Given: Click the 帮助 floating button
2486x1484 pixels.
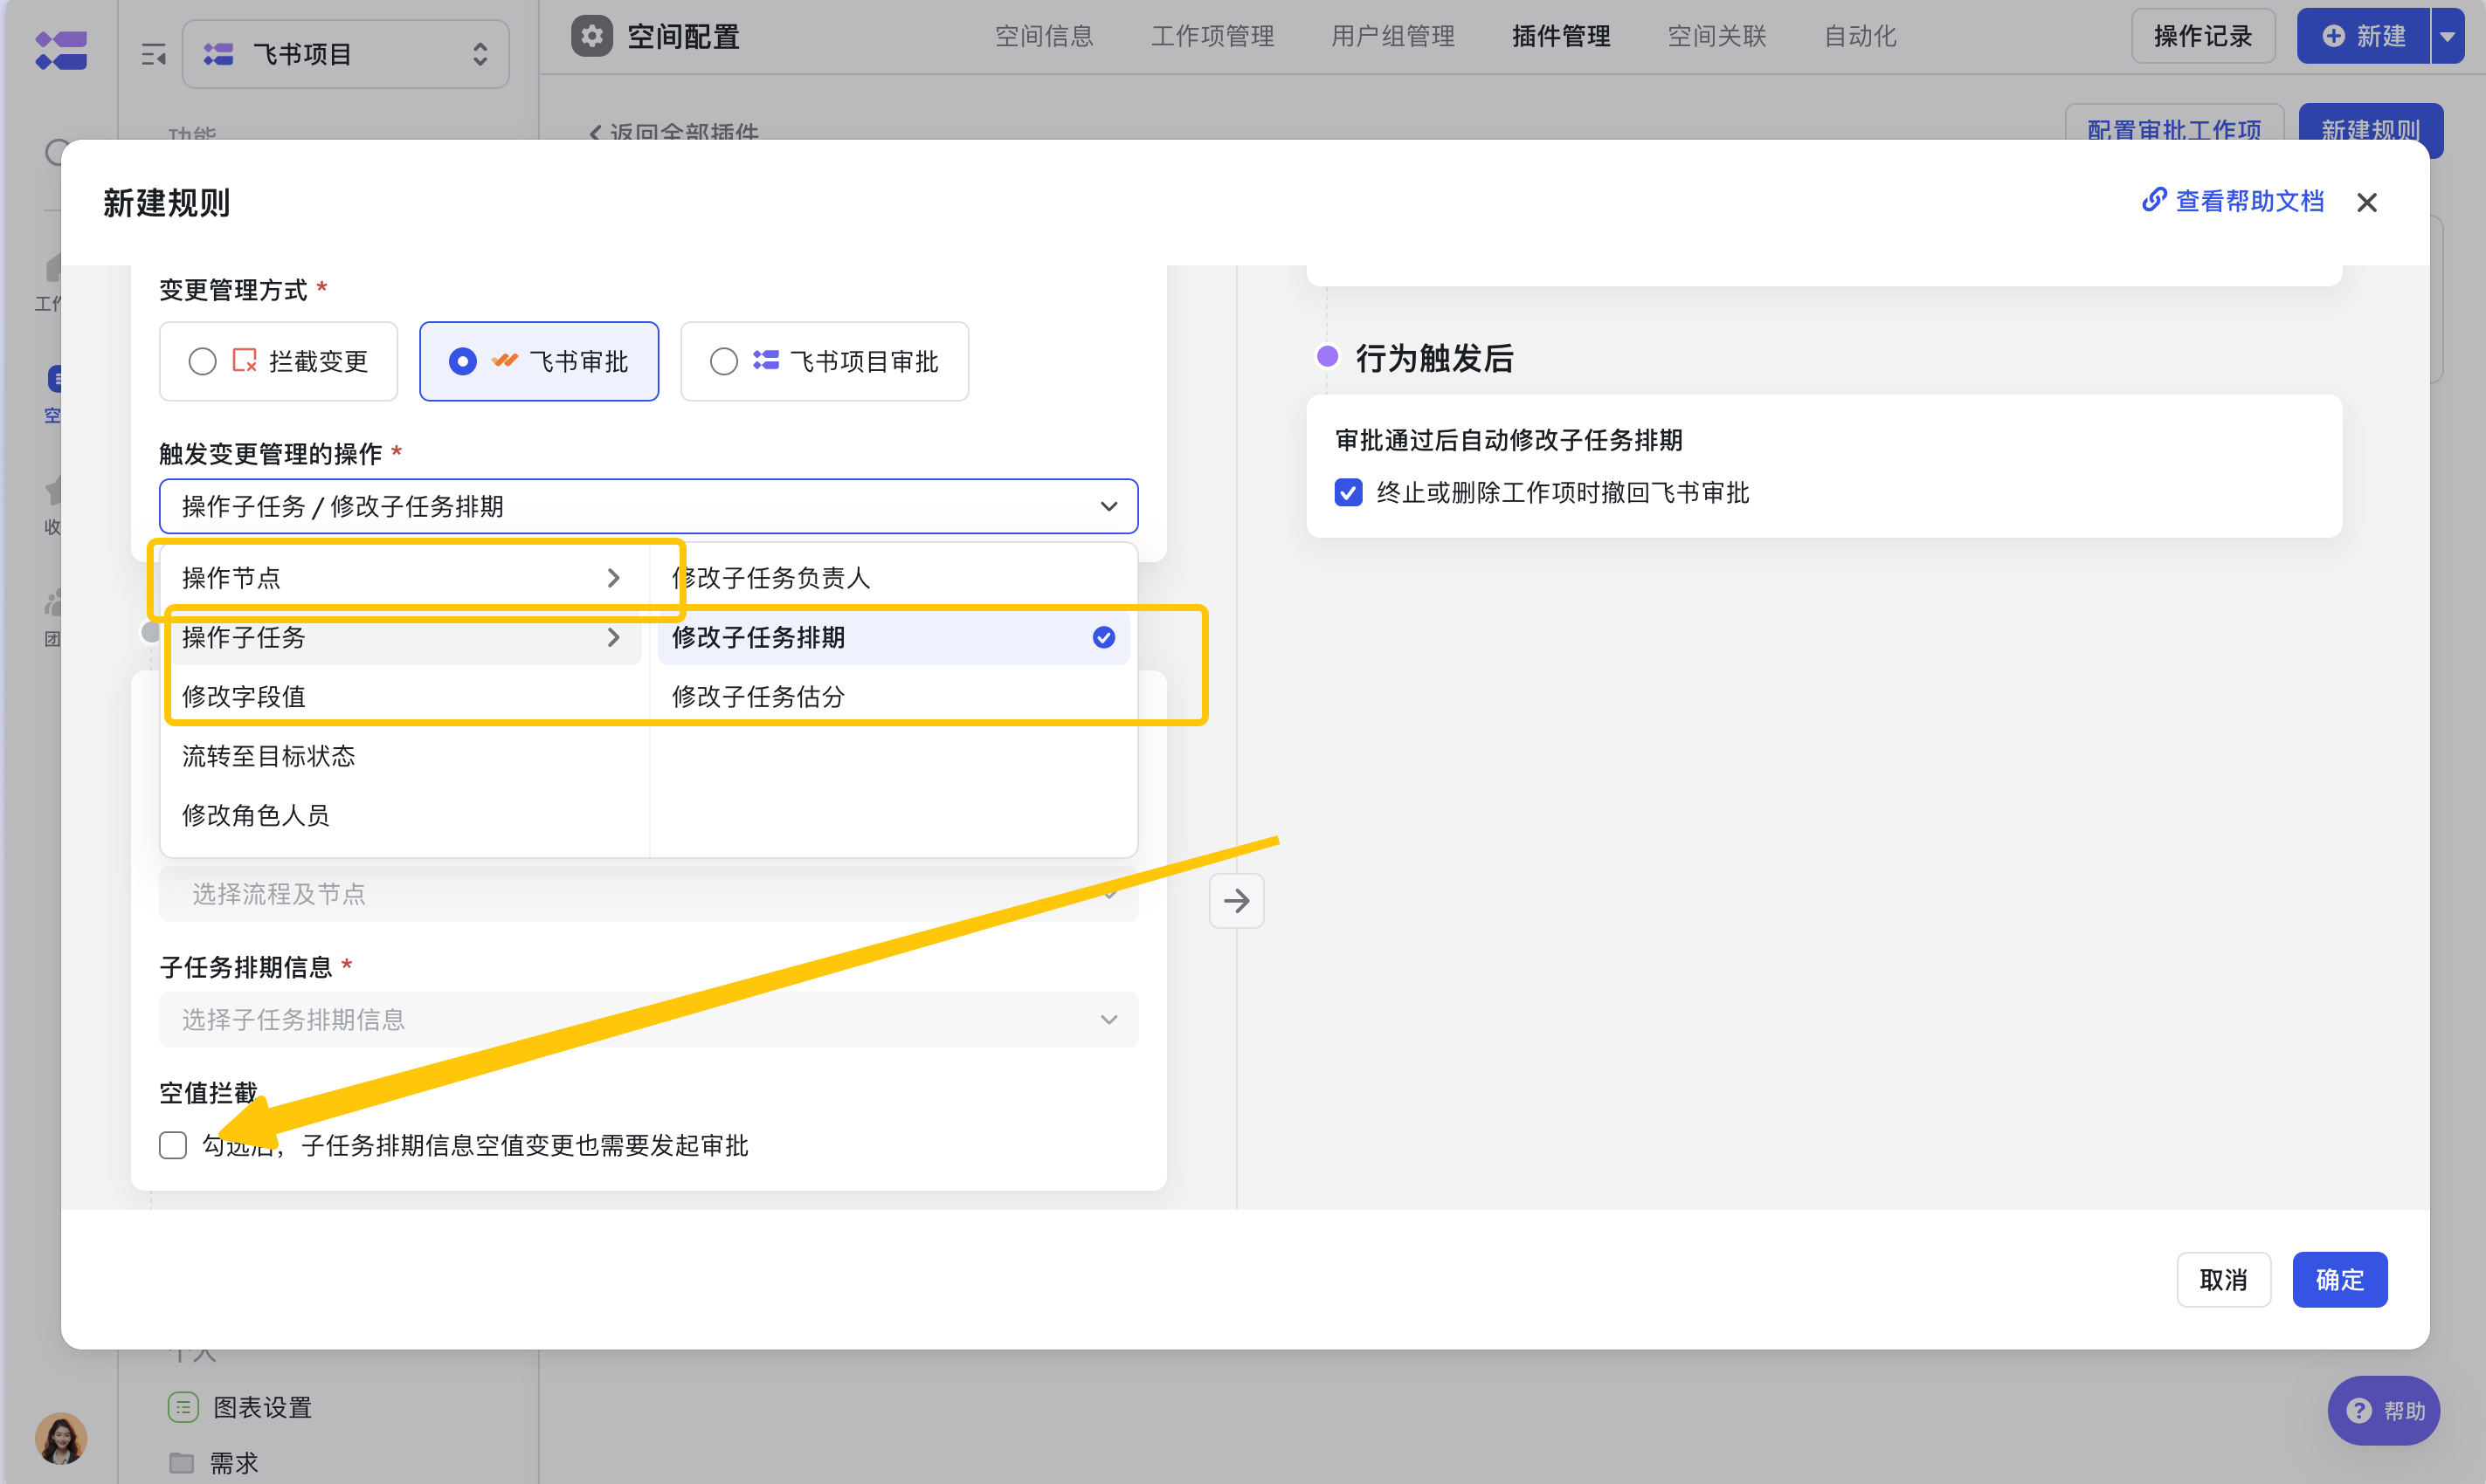Looking at the screenshot, I should 2384,1411.
